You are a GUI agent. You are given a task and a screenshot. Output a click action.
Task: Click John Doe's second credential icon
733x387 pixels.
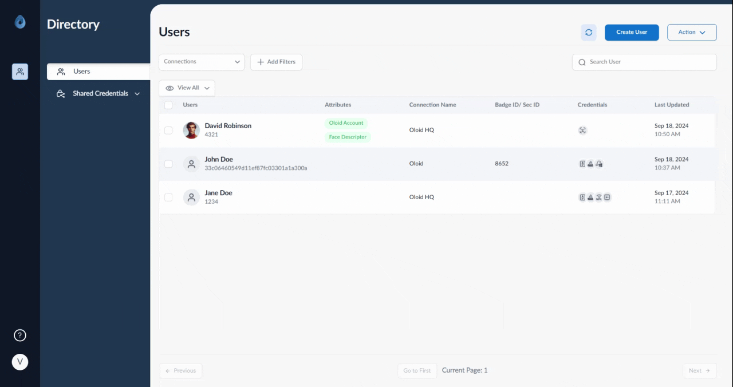[x=590, y=164]
